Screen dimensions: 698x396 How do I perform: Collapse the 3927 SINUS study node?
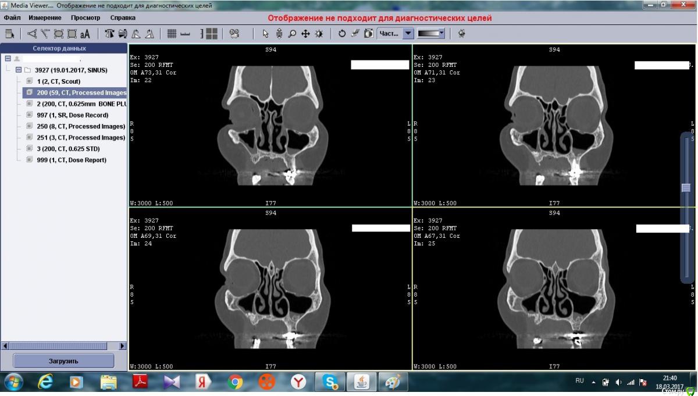point(19,70)
